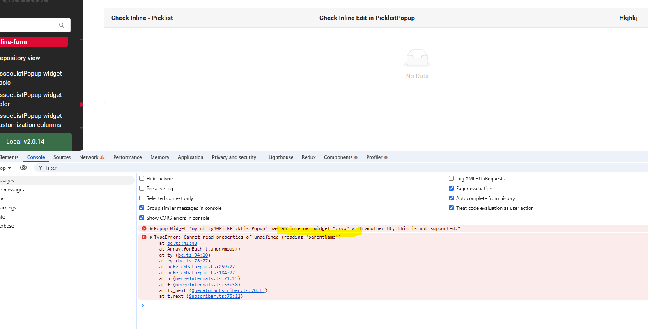Screen dimensions: 648x329
Task: Open the Lighthouse tab
Action: pos(280,157)
